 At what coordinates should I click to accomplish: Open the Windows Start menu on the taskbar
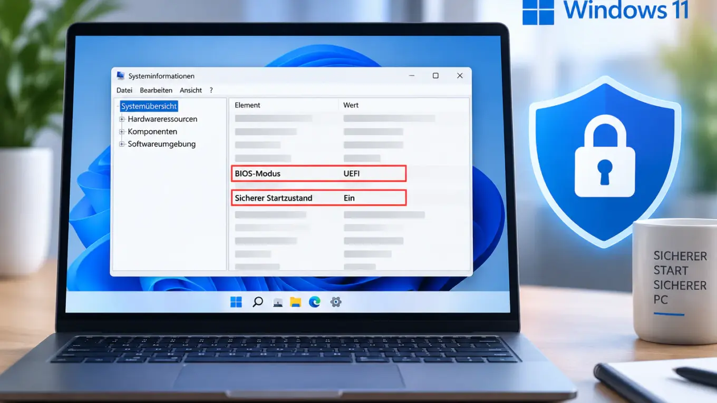click(236, 302)
